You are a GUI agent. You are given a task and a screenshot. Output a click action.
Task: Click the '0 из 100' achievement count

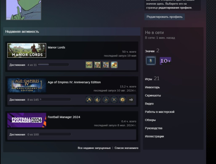tap(33, 134)
